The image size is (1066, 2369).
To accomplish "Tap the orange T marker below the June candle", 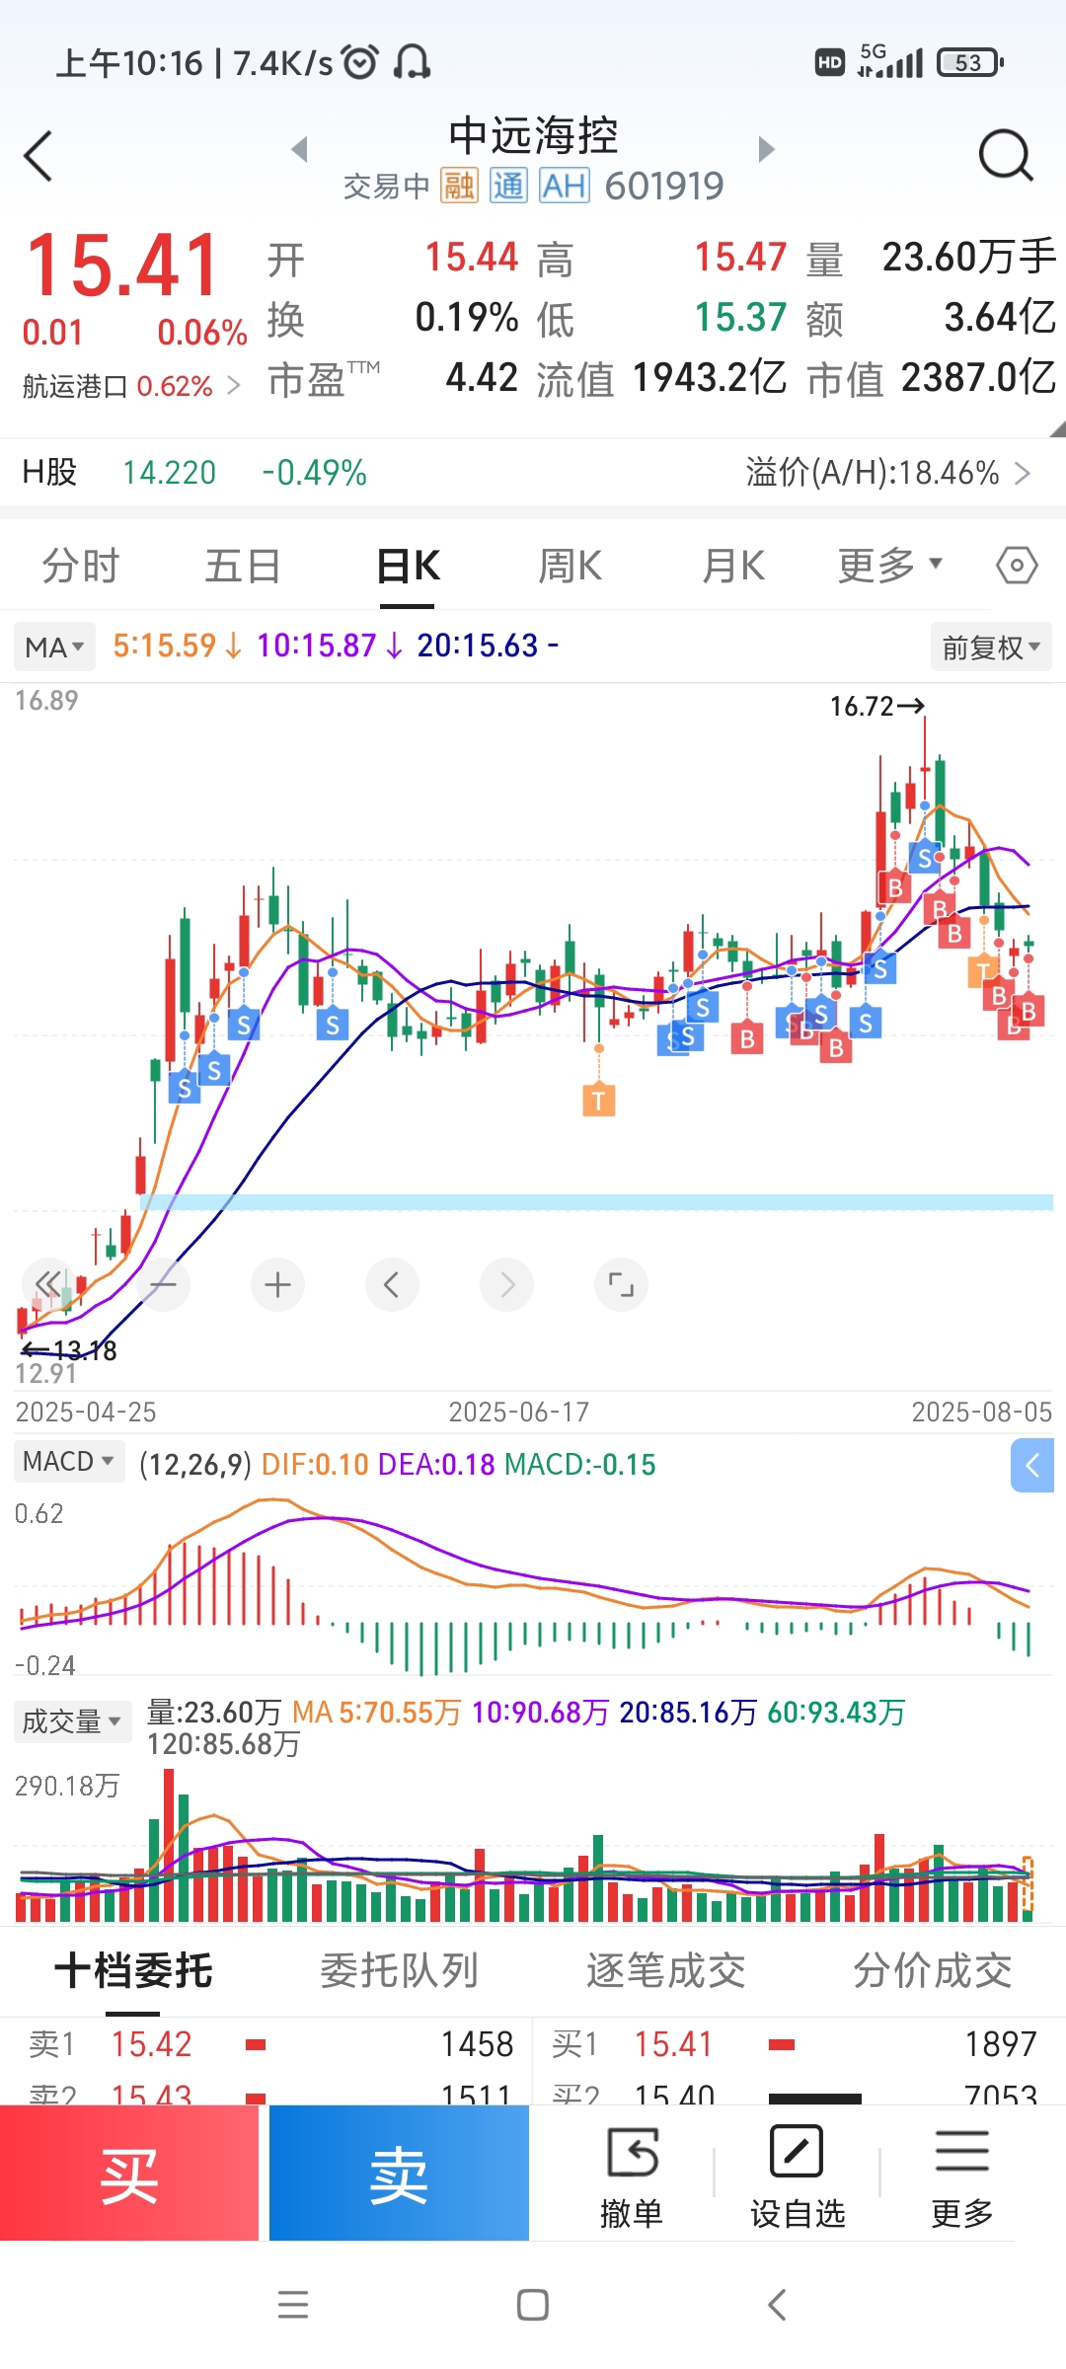I will pyautogui.click(x=599, y=1100).
